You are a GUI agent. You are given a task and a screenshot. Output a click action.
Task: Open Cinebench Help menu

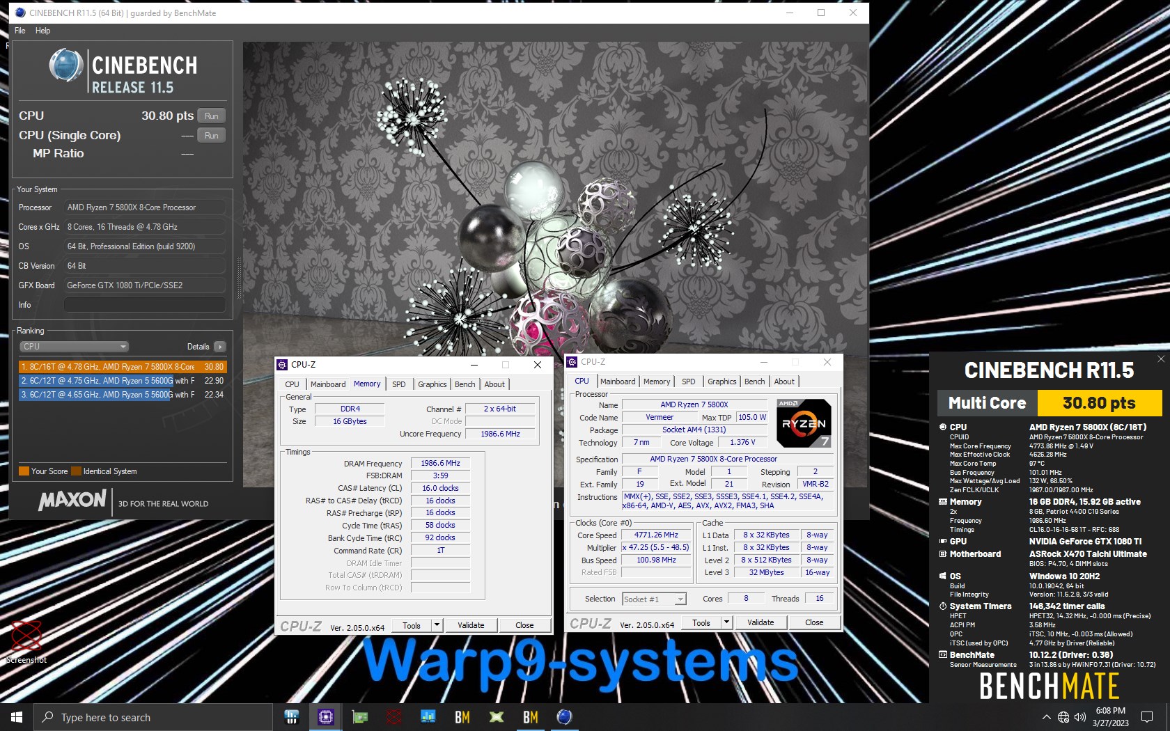pos(43,31)
